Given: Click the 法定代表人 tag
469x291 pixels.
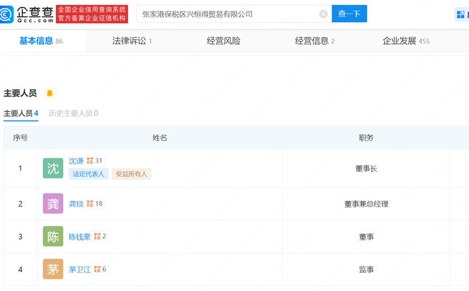Looking at the screenshot, I should [88, 174].
